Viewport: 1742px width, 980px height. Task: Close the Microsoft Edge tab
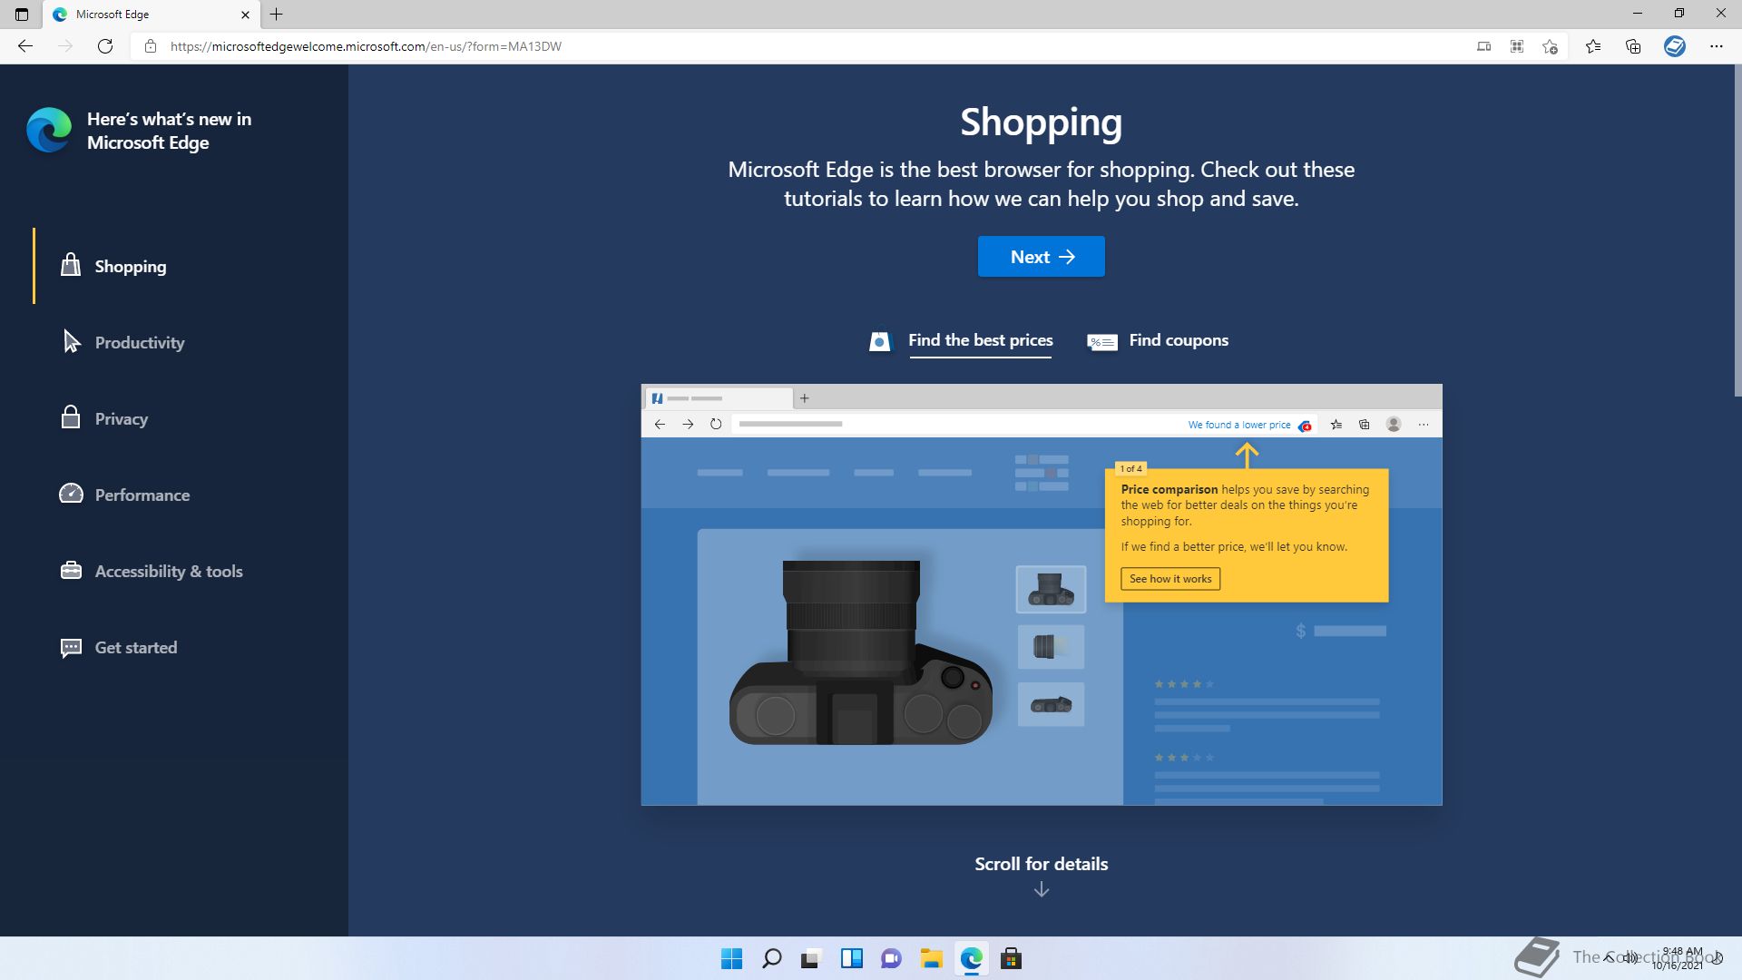point(245,15)
